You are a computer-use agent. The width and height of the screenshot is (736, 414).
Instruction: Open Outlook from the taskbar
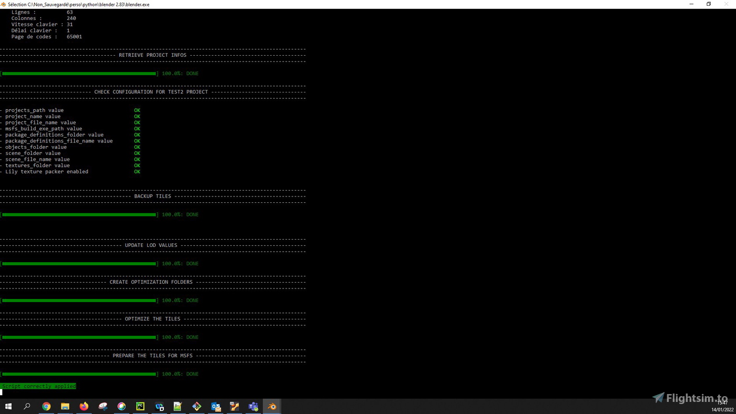tap(216, 406)
